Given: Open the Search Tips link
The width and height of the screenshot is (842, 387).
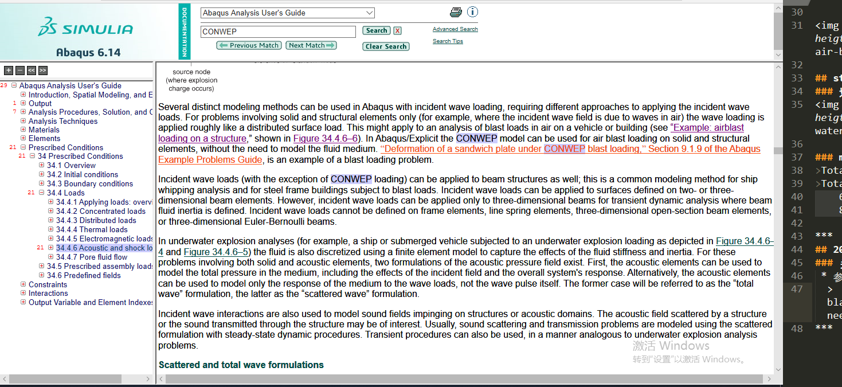Looking at the screenshot, I should pyautogui.click(x=448, y=41).
